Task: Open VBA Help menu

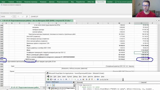Action: (102, 76)
